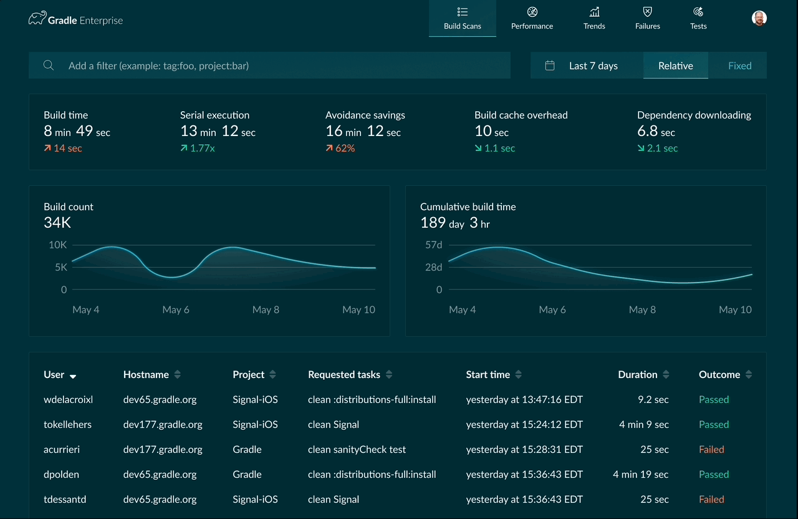Open the Build Scans view icon

(463, 11)
